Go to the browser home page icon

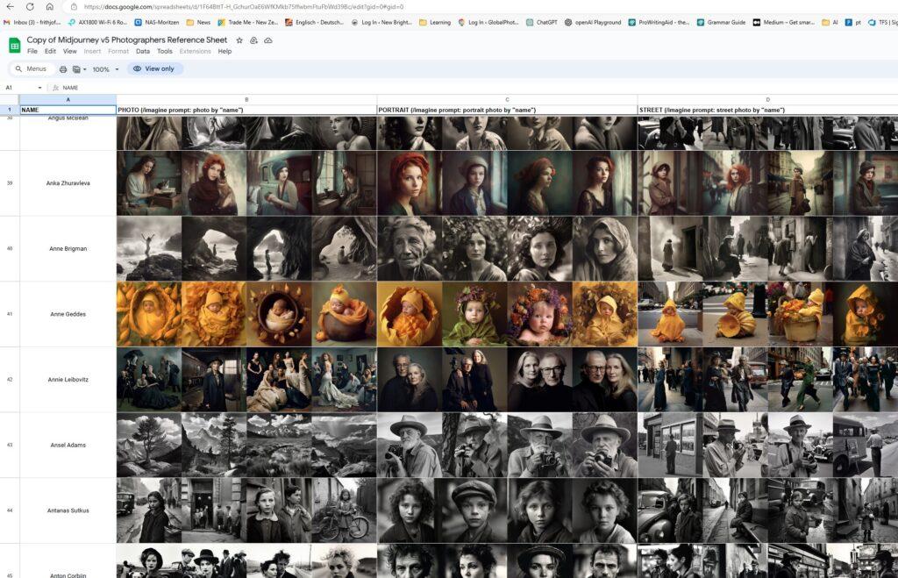[50, 7]
